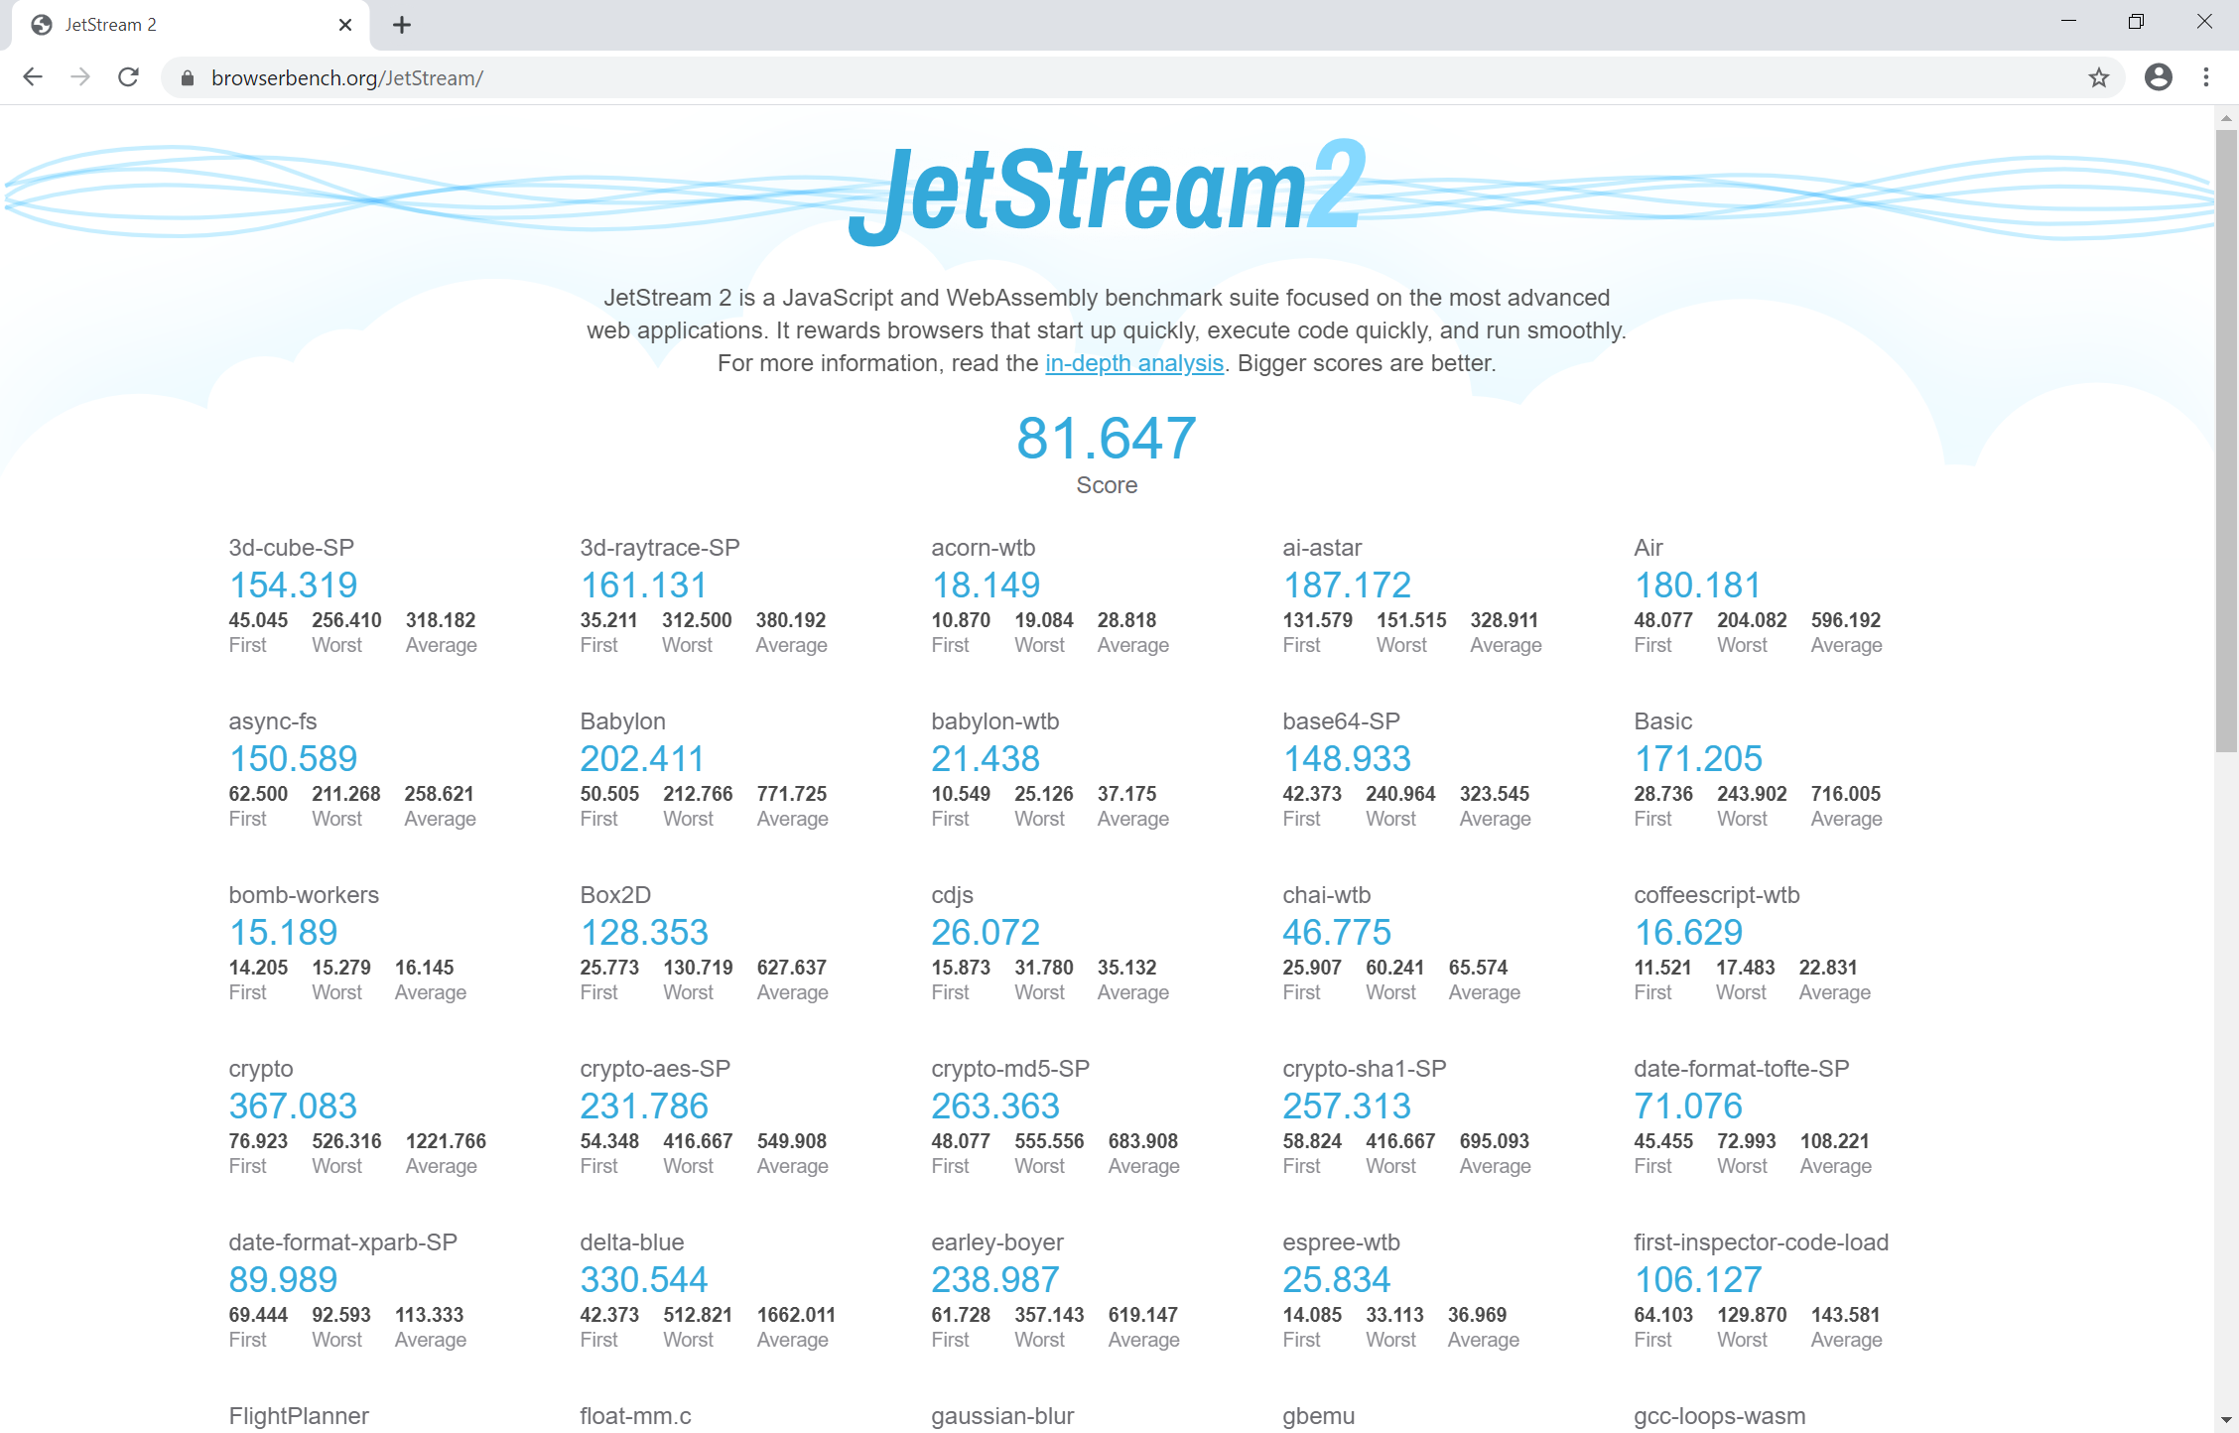Click the async-fs benchmark name
The height and width of the screenshot is (1433, 2239).
(273, 721)
